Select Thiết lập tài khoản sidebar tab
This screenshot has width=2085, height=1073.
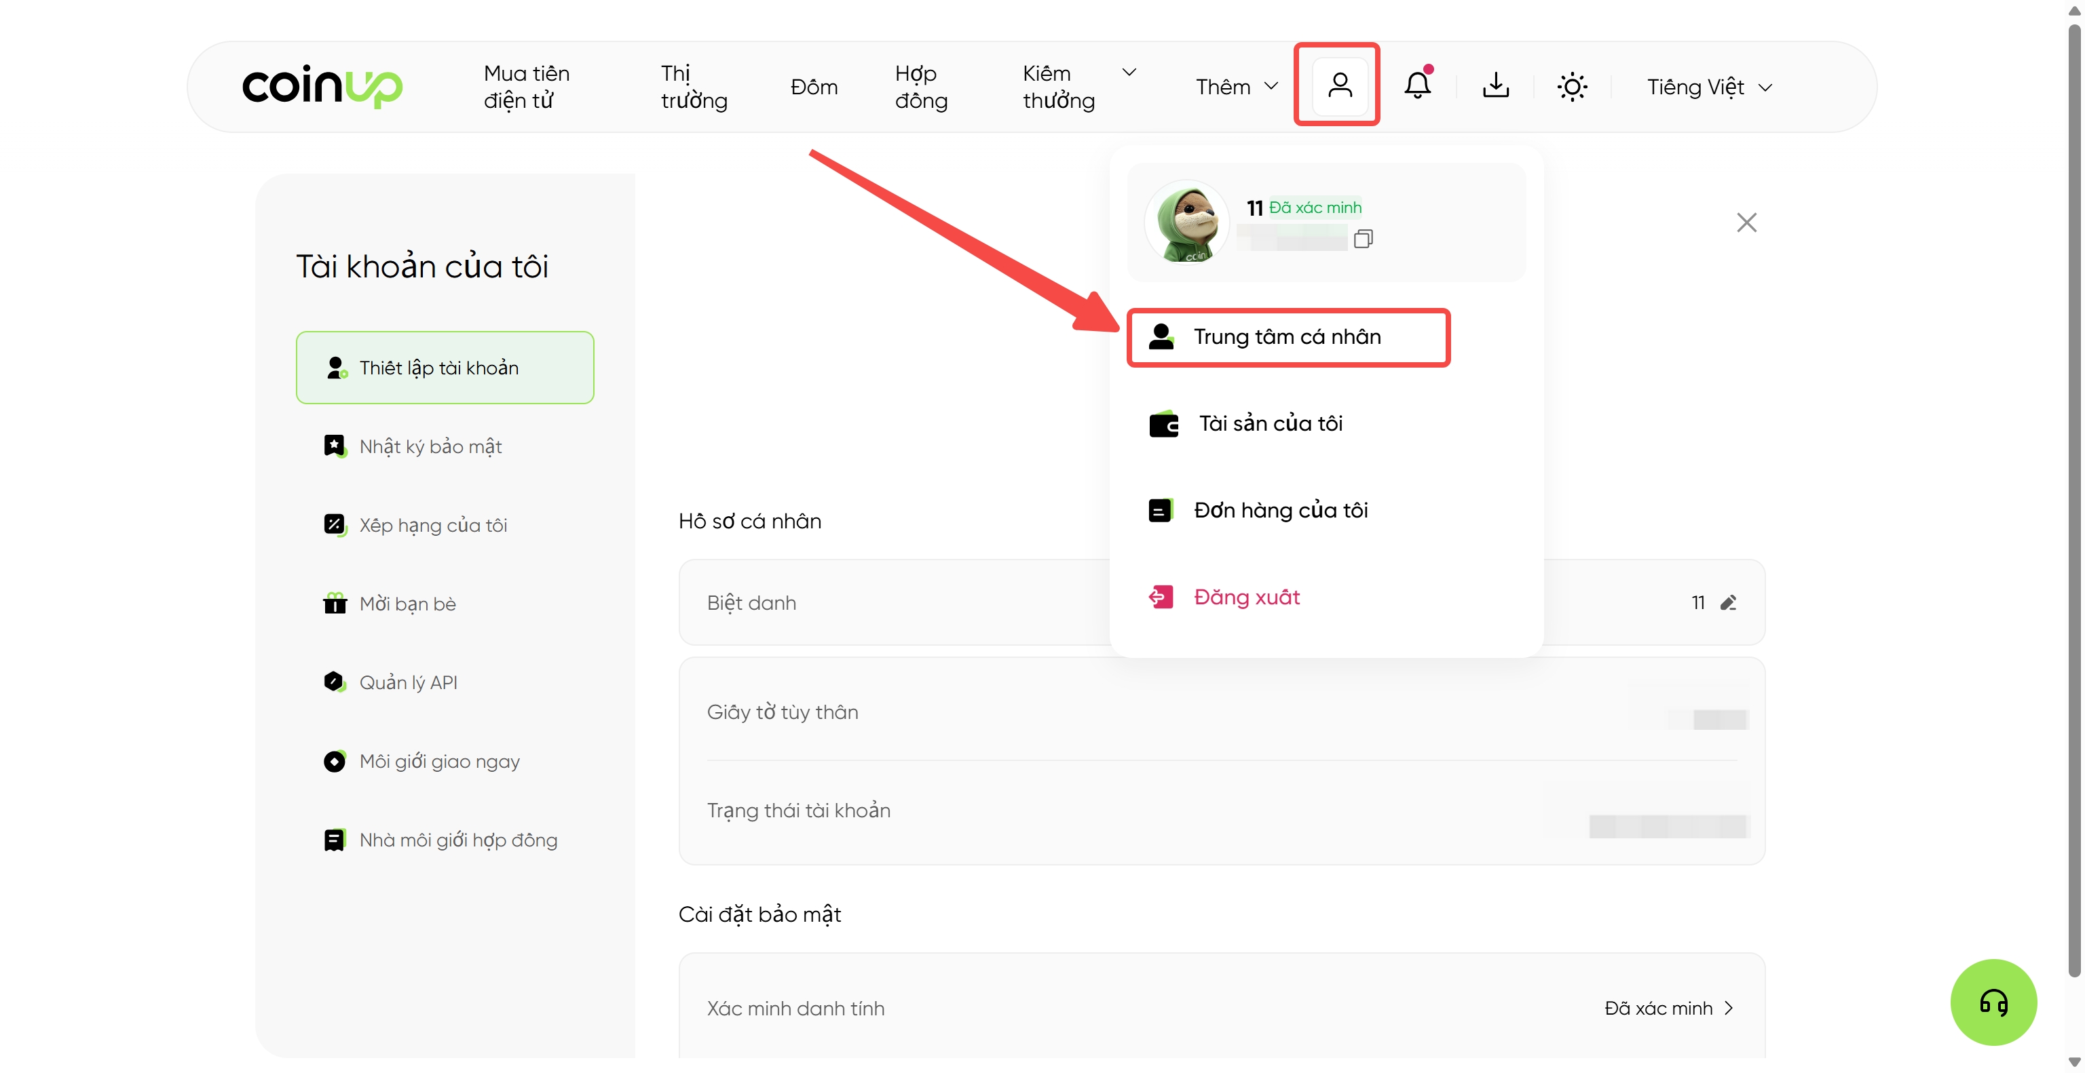tap(445, 367)
